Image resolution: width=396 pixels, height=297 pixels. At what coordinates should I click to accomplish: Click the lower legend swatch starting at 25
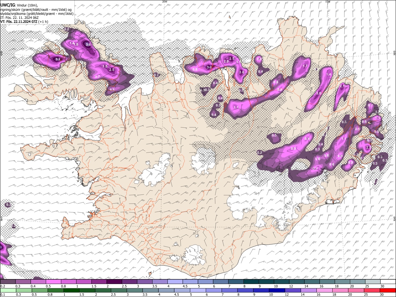372,290
